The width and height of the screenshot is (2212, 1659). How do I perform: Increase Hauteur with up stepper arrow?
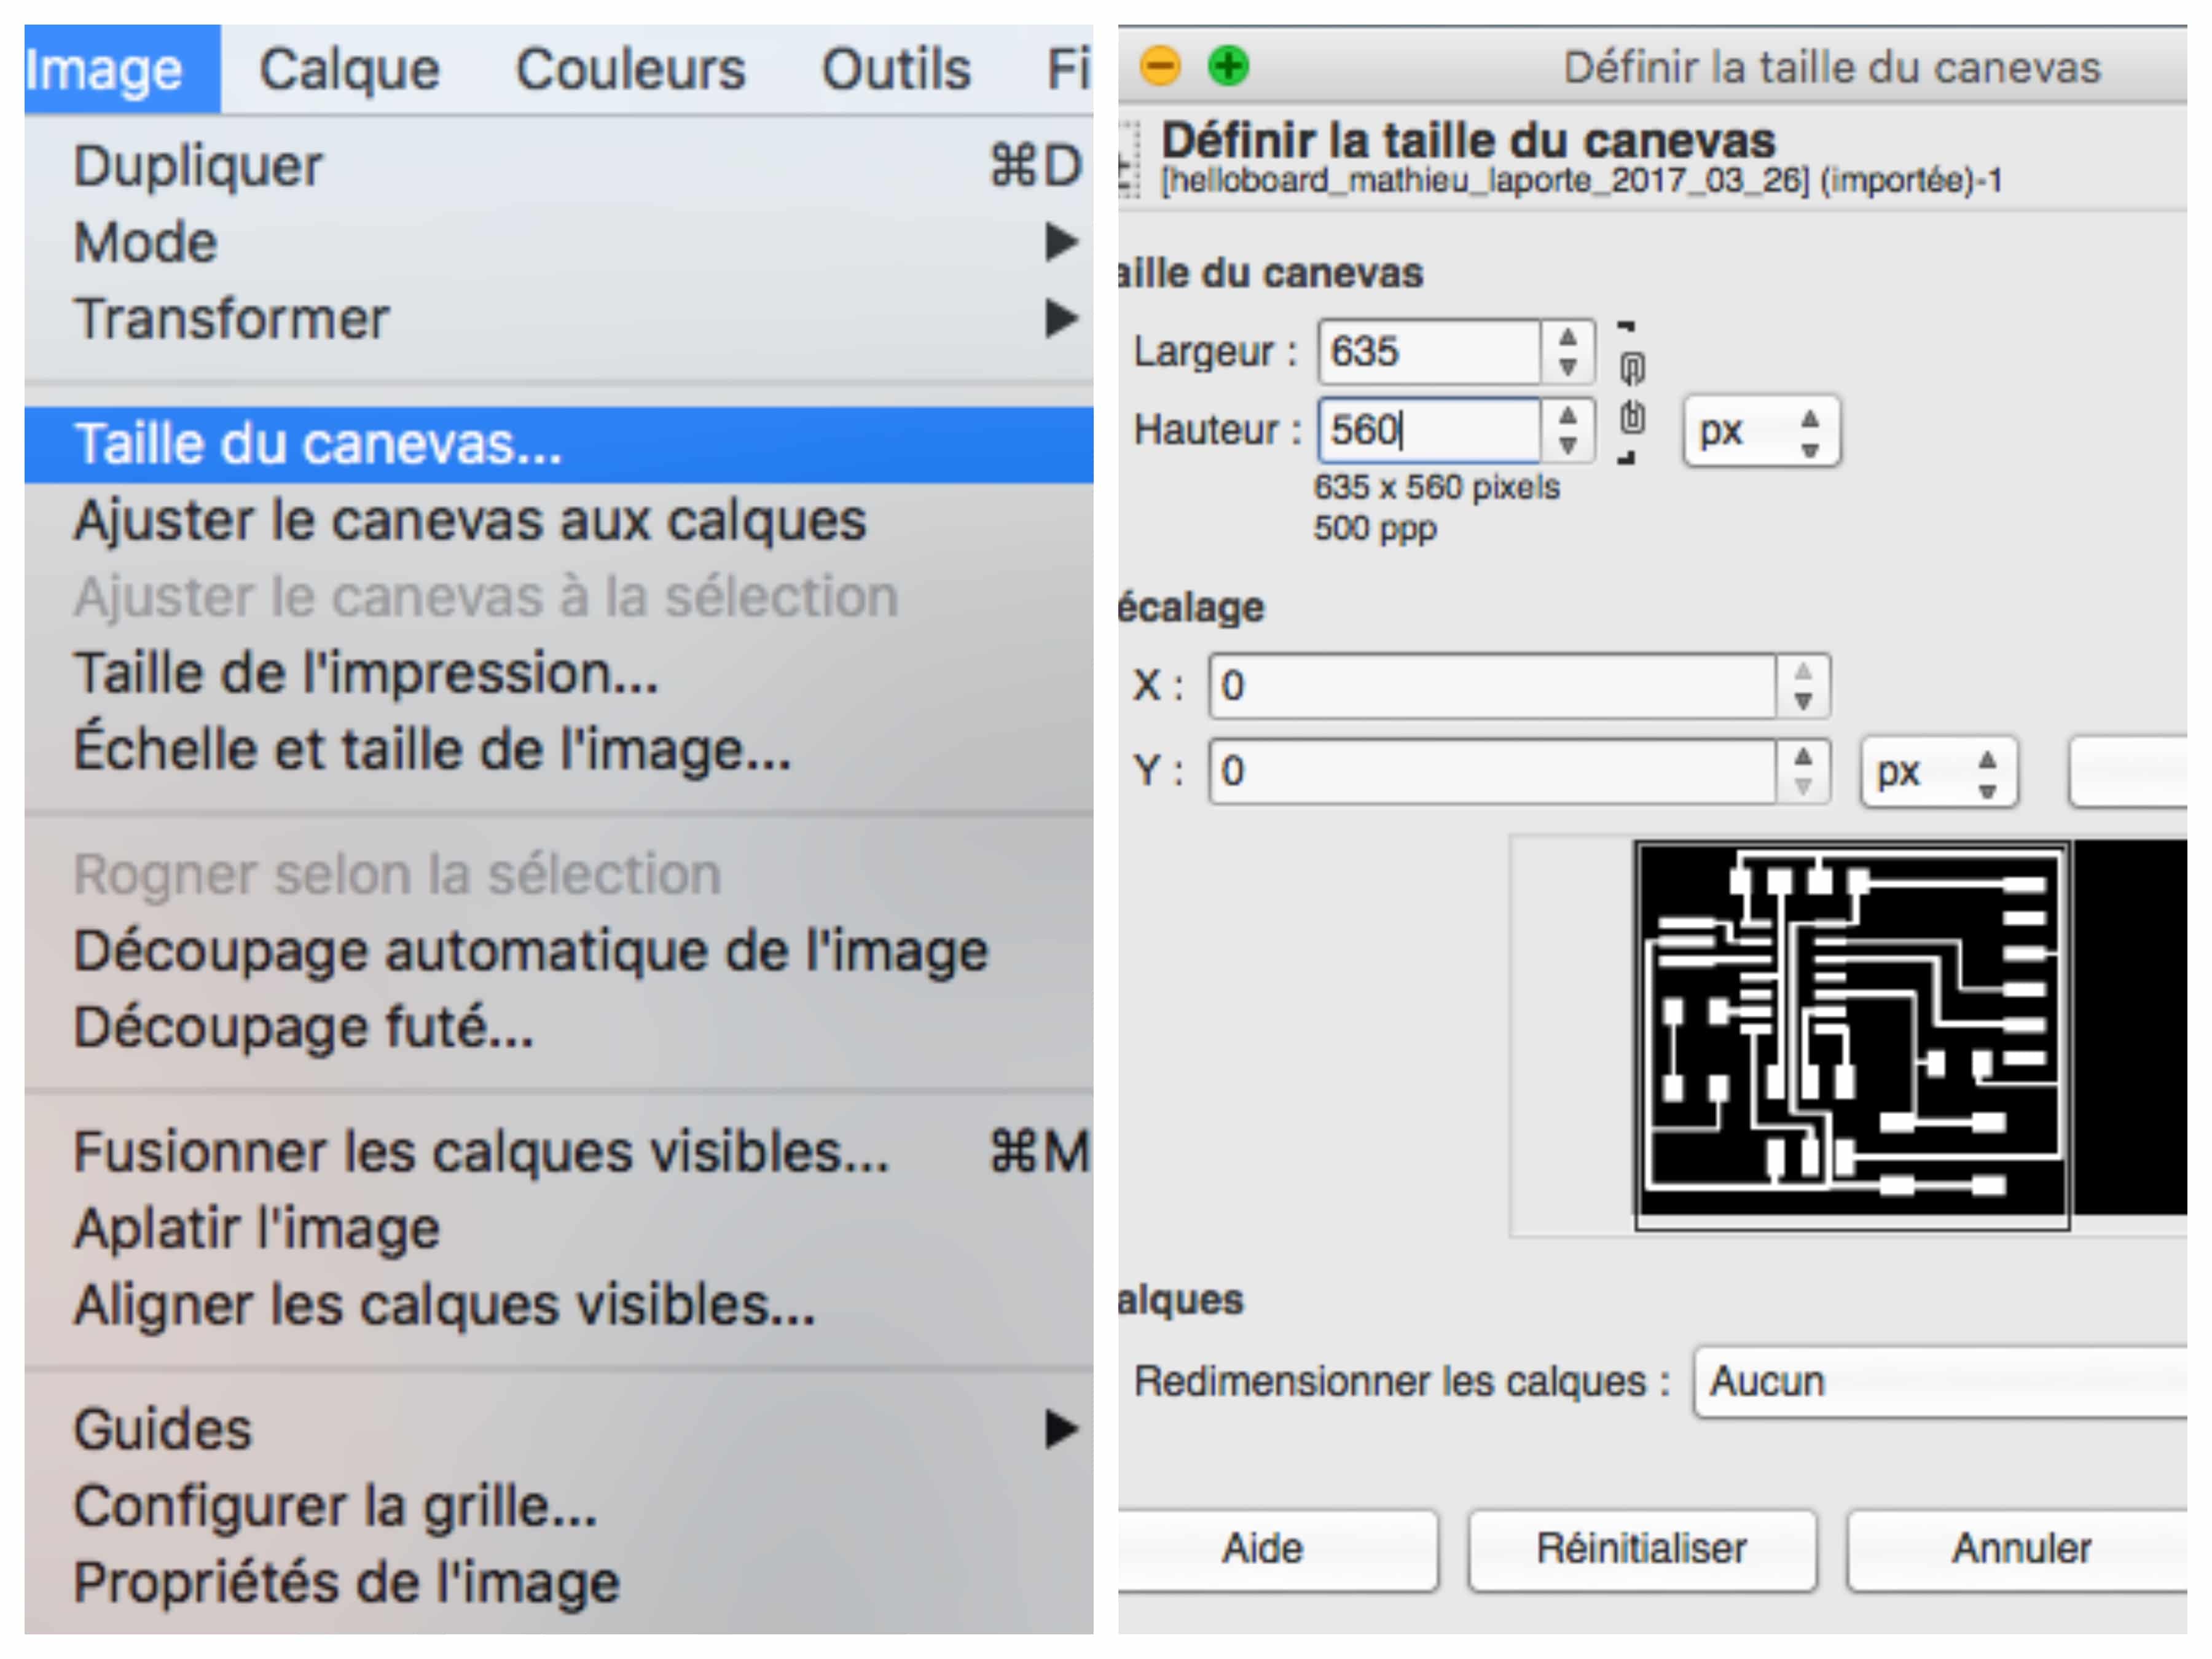pos(1568,415)
